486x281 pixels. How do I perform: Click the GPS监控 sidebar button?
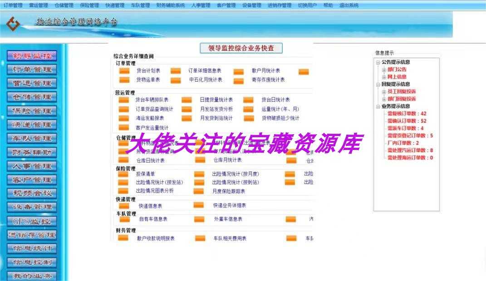(32, 221)
